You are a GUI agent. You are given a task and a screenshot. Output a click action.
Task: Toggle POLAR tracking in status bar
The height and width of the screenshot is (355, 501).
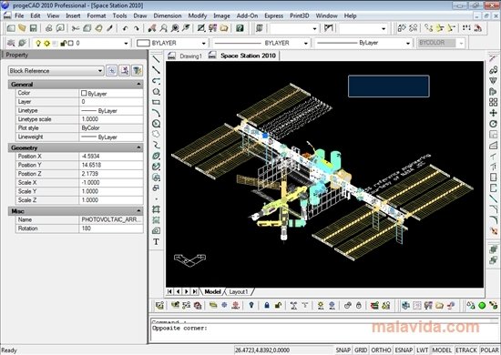pyautogui.click(x=489, y=350)
